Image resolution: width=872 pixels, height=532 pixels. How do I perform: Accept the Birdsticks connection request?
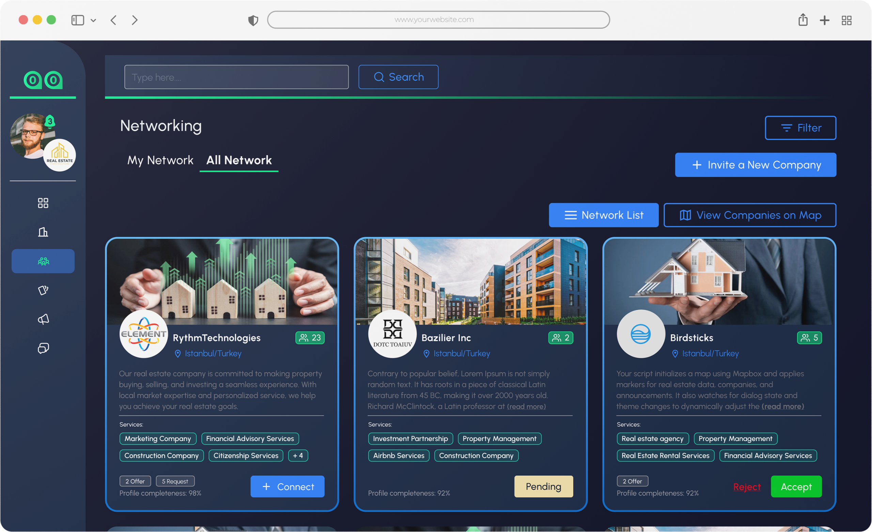point(796,487)
